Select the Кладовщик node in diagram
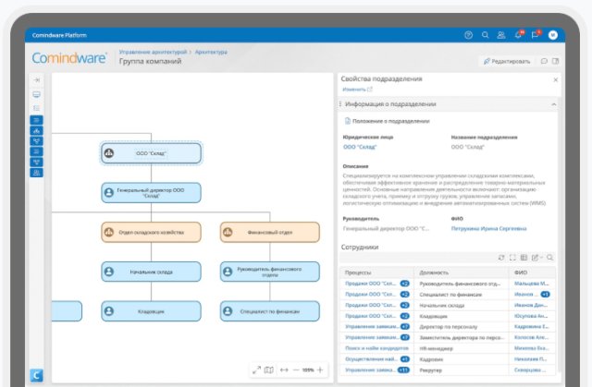The height and width of the screenshot is (387, 592). 151,311
